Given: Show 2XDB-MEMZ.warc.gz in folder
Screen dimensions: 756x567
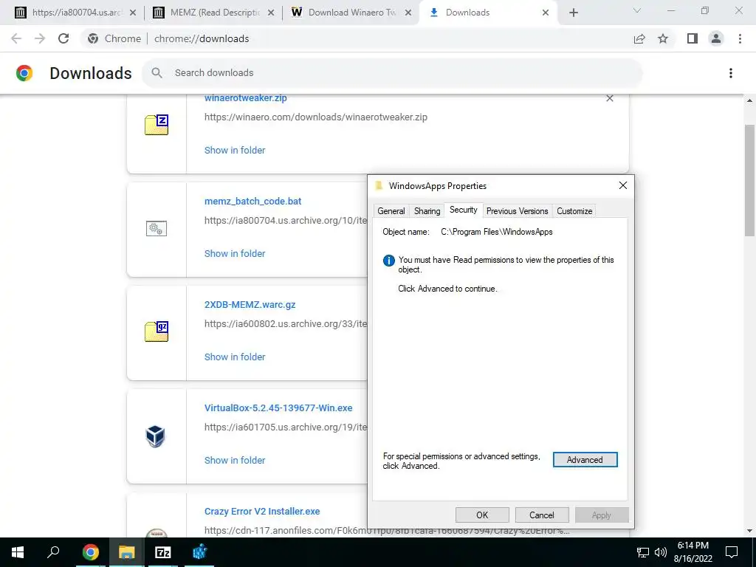Looking at the screenshot, I should [235, 357].
